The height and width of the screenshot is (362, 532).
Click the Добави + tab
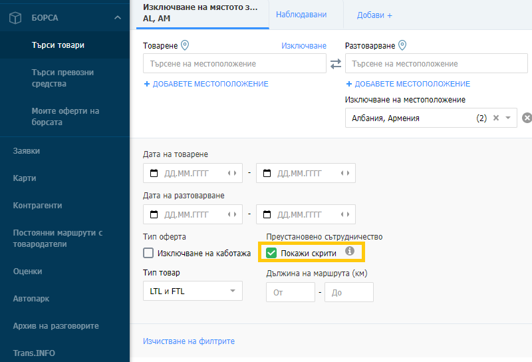pyautogui.click(x=374, y=15)
